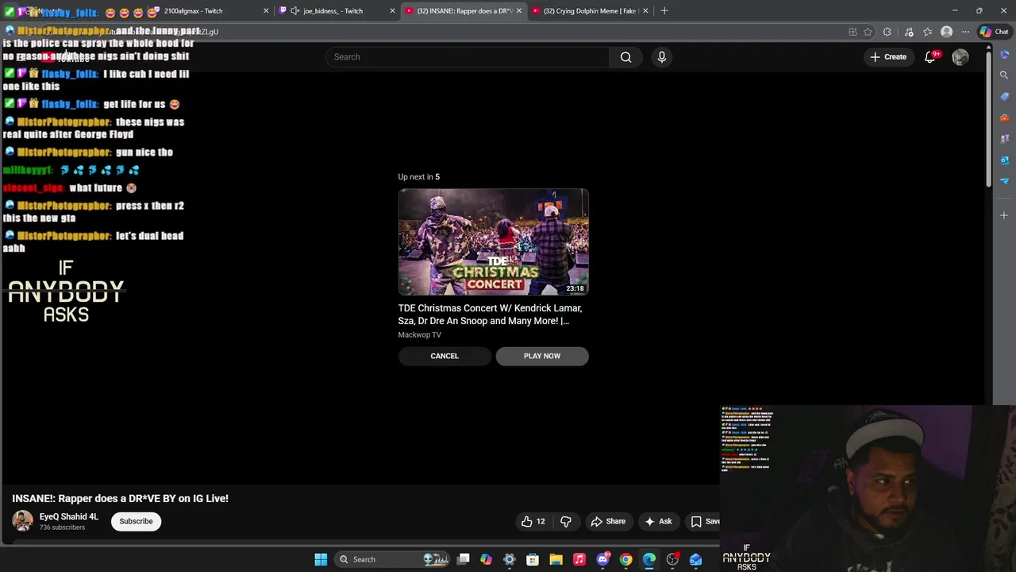This screenshot has width=1016, height=572.
Task: Open Microsoft 365 Copilot sidebar icon
Action: tap(1004, 54)
